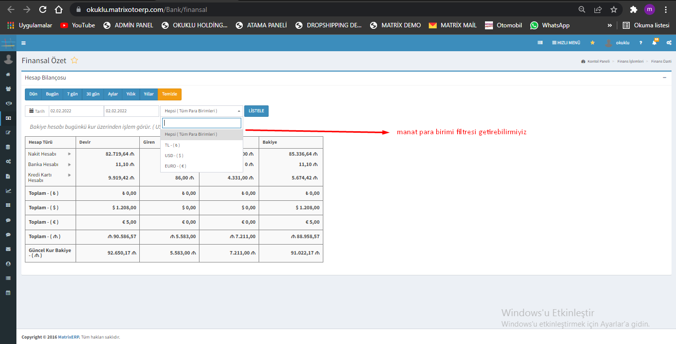Click the line chart icon in sidebar
The image size is (676, 344).
(x=8, y=191)
